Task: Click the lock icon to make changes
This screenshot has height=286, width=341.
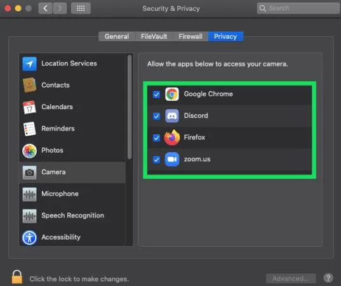Action: (17, 277)
